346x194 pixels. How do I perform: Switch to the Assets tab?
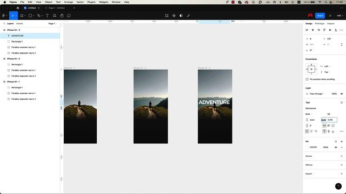point(19,24)
